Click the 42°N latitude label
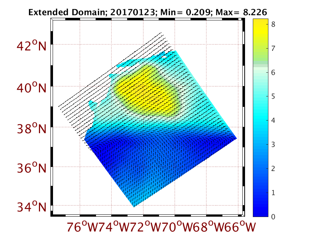The height and width of the screenshot is (243, 324). 32,46
